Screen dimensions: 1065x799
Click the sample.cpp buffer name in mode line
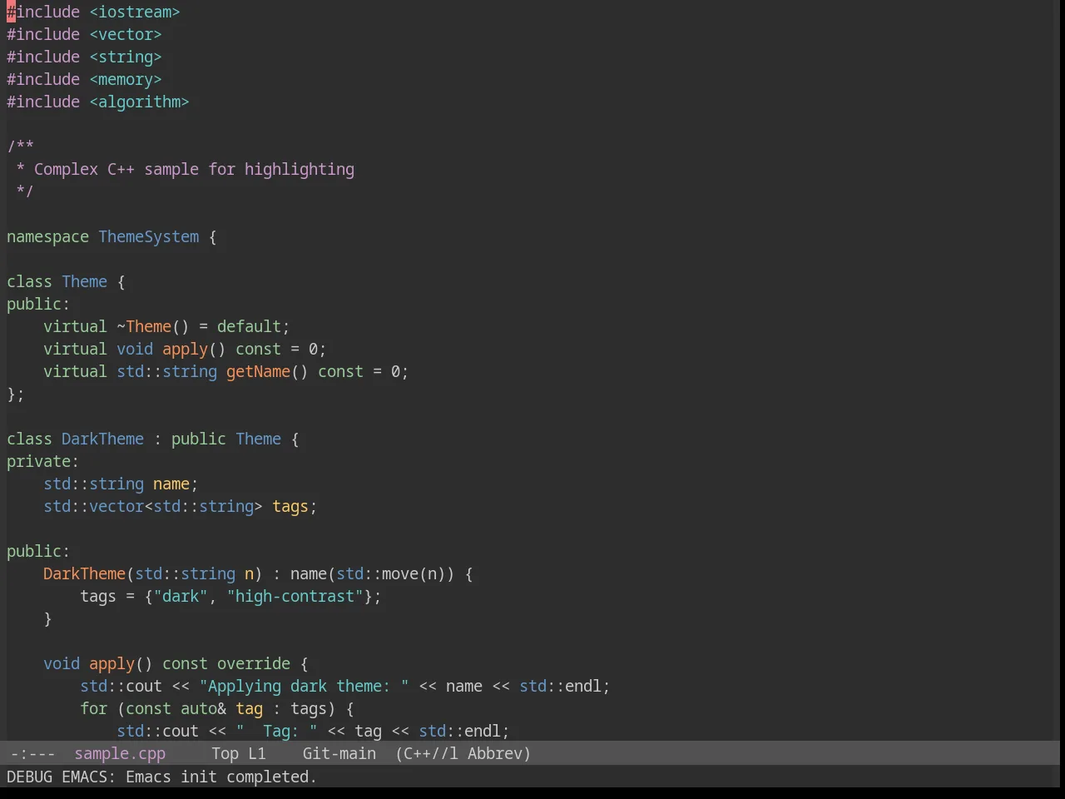(120, 754)
